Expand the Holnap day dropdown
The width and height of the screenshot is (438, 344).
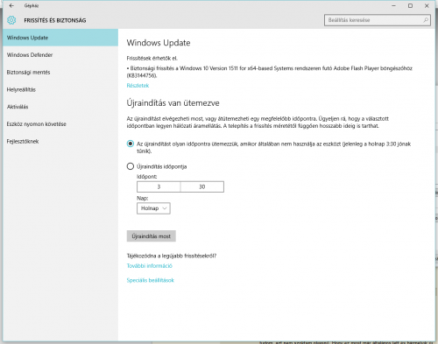pos(153,208)
